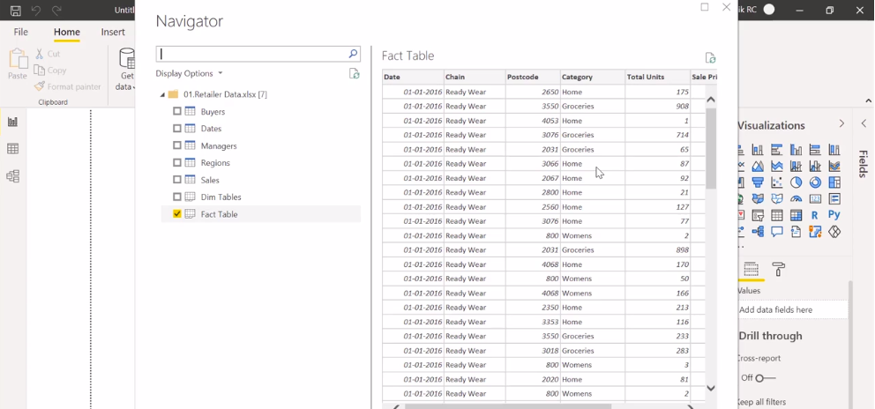Click the Redo arrow in the title bar

point(56,10)
